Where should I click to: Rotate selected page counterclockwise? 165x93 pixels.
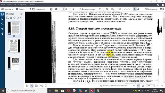(14, 18)
